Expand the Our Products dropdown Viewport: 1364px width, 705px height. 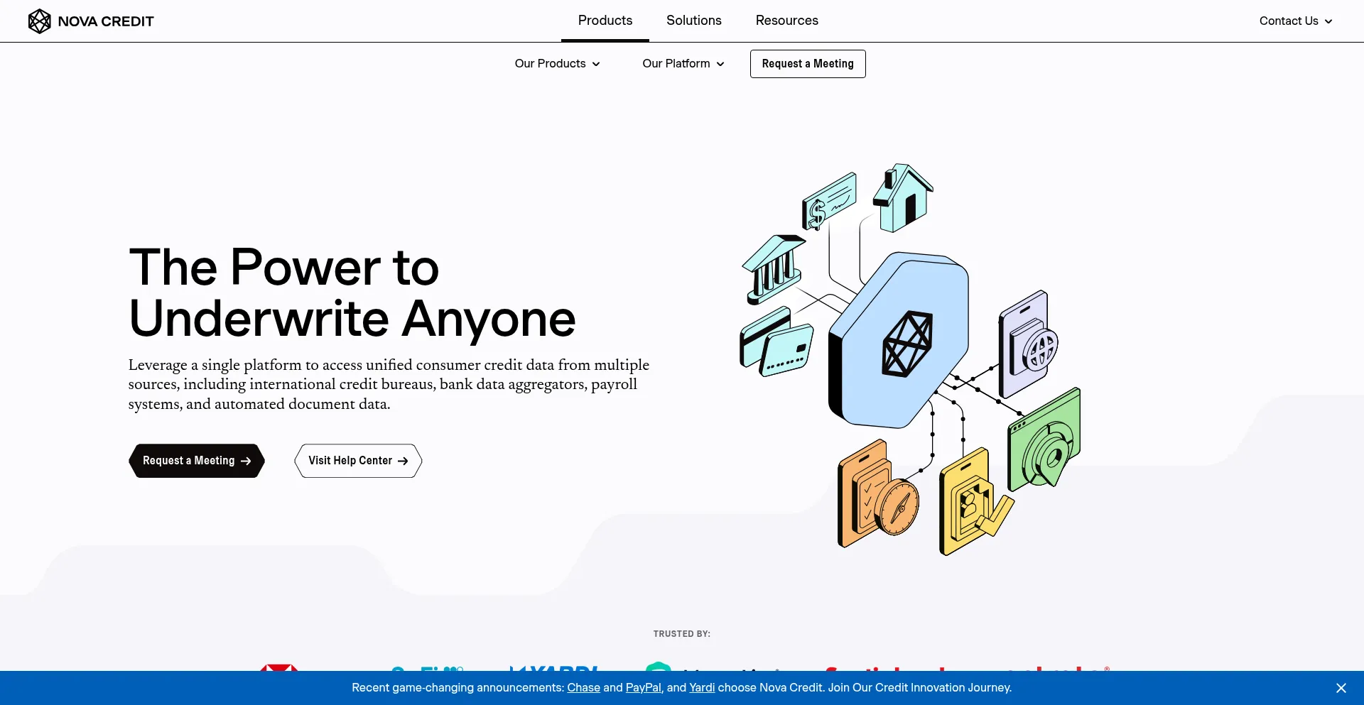click(x=557, y=64)
